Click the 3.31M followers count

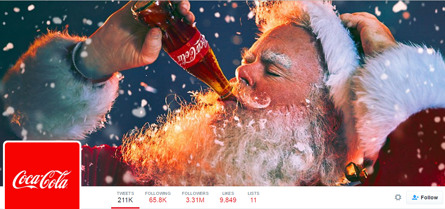[195, 200]
